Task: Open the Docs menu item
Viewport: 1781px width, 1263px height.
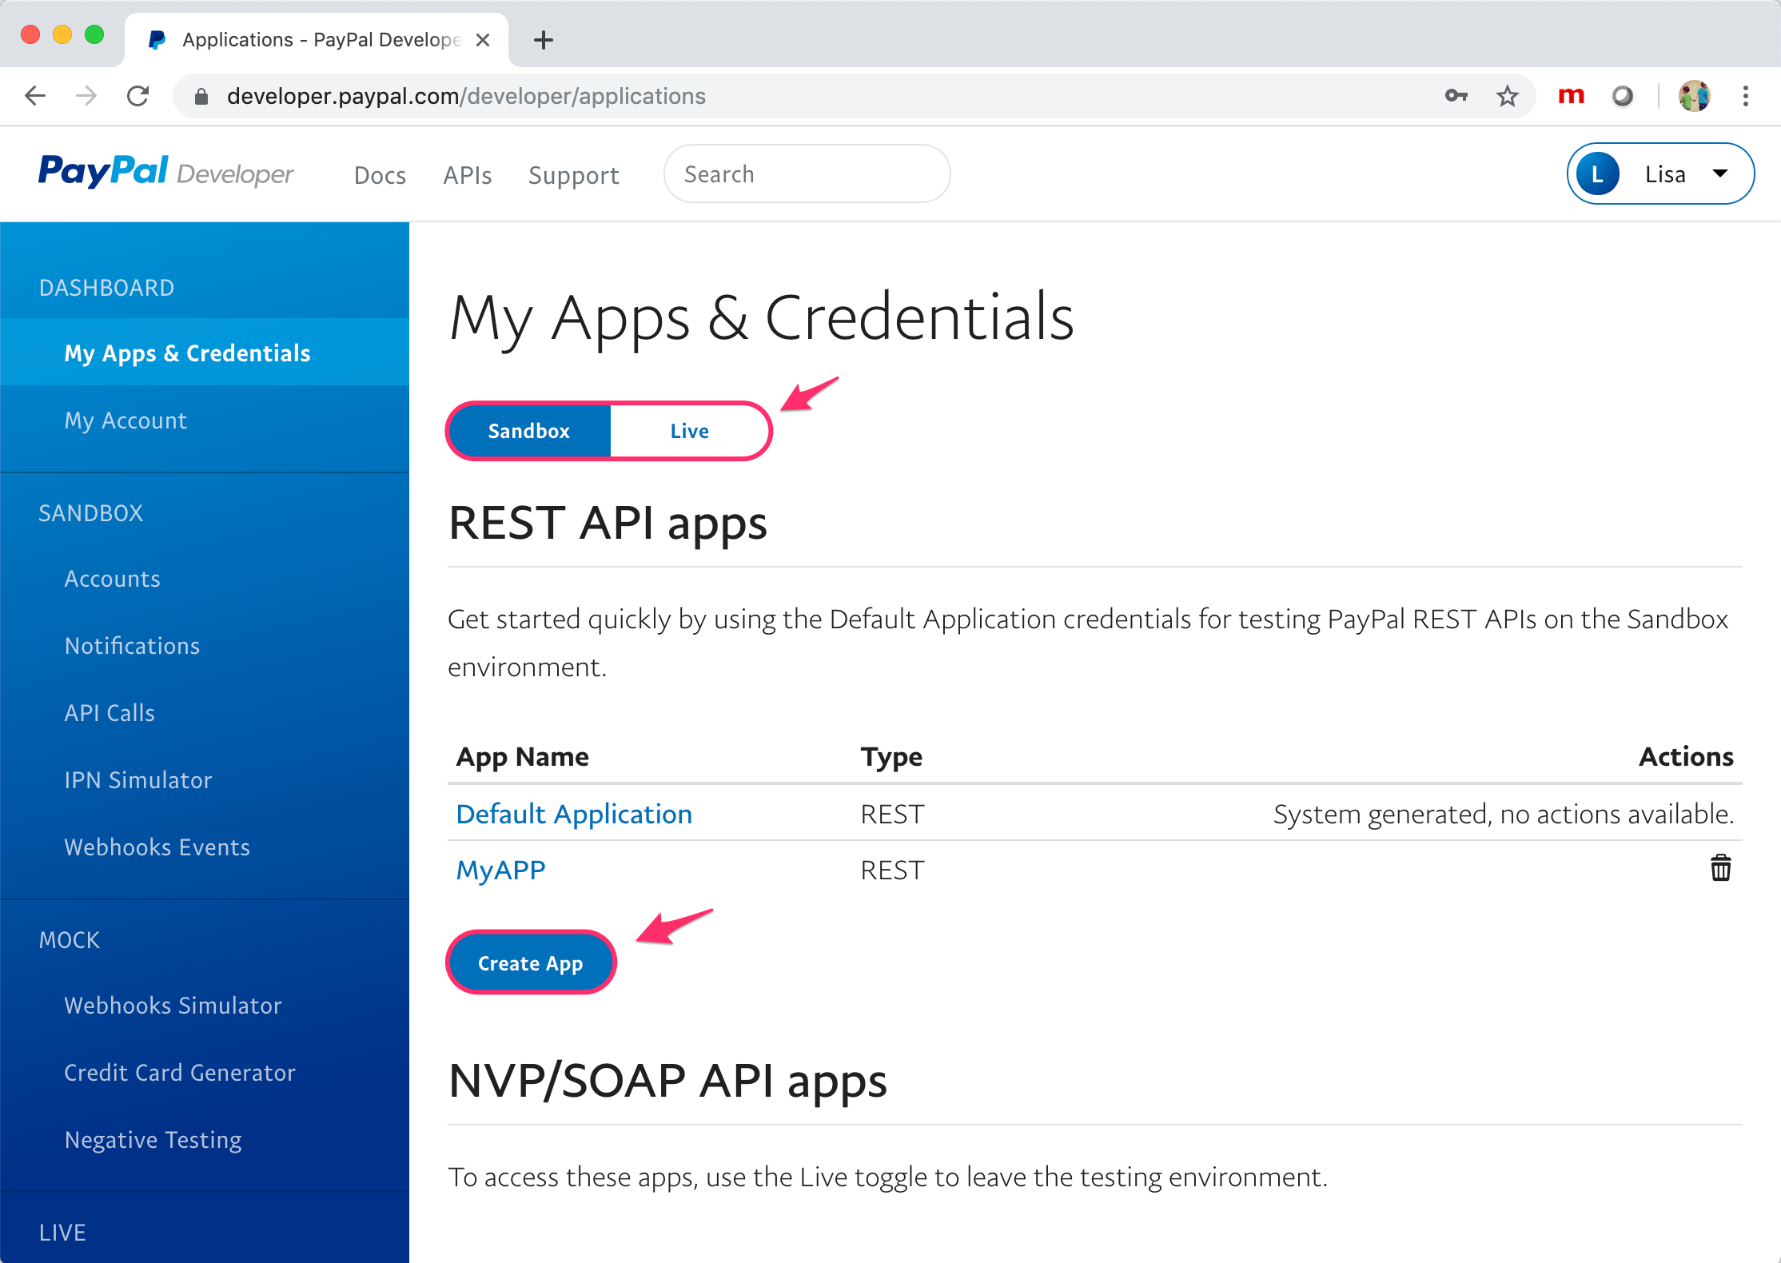Action: [x=380, y=175]
